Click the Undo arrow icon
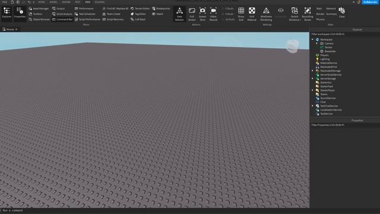The width and height of the screenshot is (380, 214). (29, 2)
